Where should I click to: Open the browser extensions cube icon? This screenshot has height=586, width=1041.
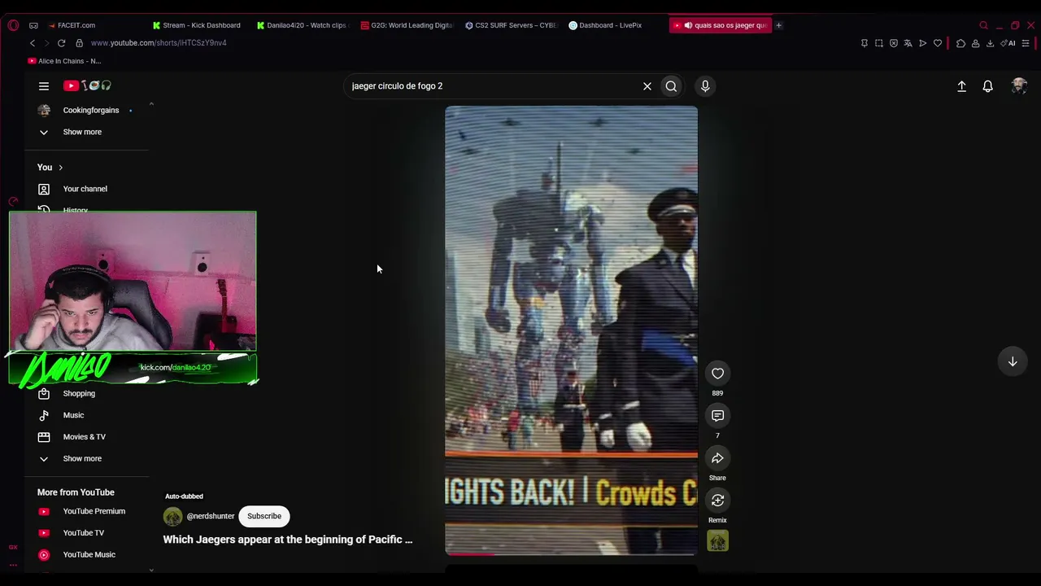(960, 43)
